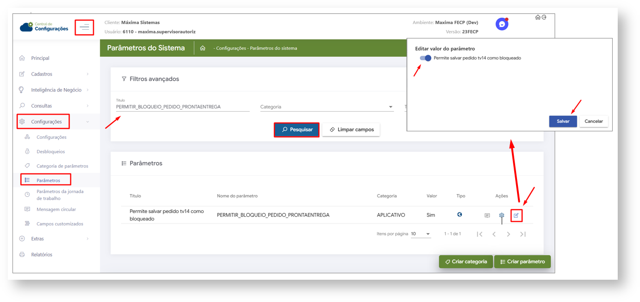This screenshot has width=640, height=302.
Task: Go to the first page of results
Action: pos(480,234)
